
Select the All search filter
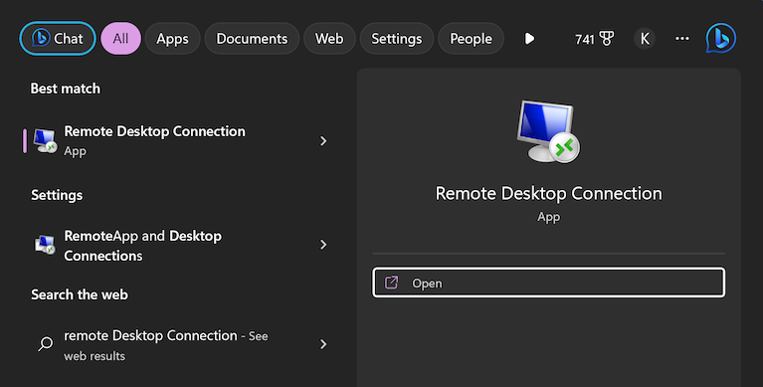(120, 39)
